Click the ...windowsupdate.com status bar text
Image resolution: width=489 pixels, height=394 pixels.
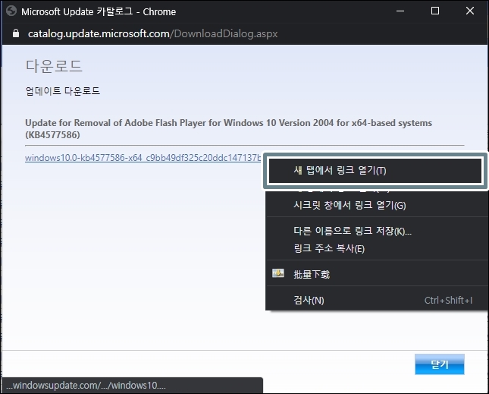86,385
